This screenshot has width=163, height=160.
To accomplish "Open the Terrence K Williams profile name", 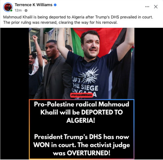I will [x=34, y=5].
